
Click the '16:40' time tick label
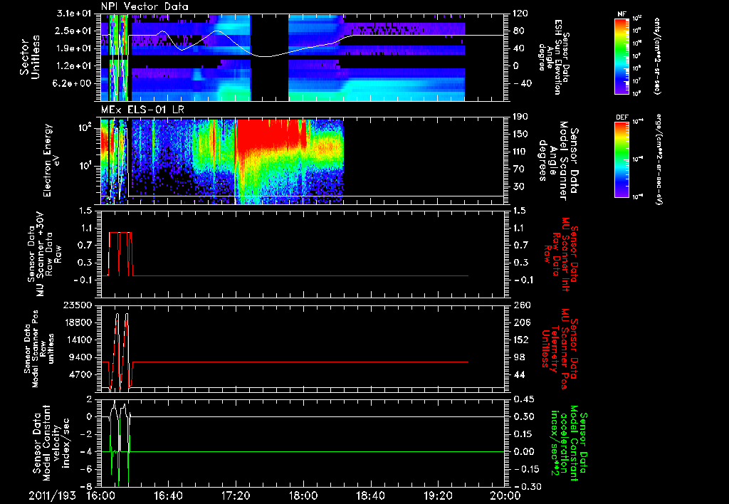point(168,495)
